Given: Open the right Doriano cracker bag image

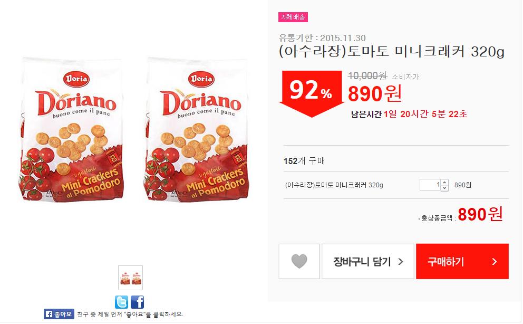Looking at the screenshot, I should point(197,129).
